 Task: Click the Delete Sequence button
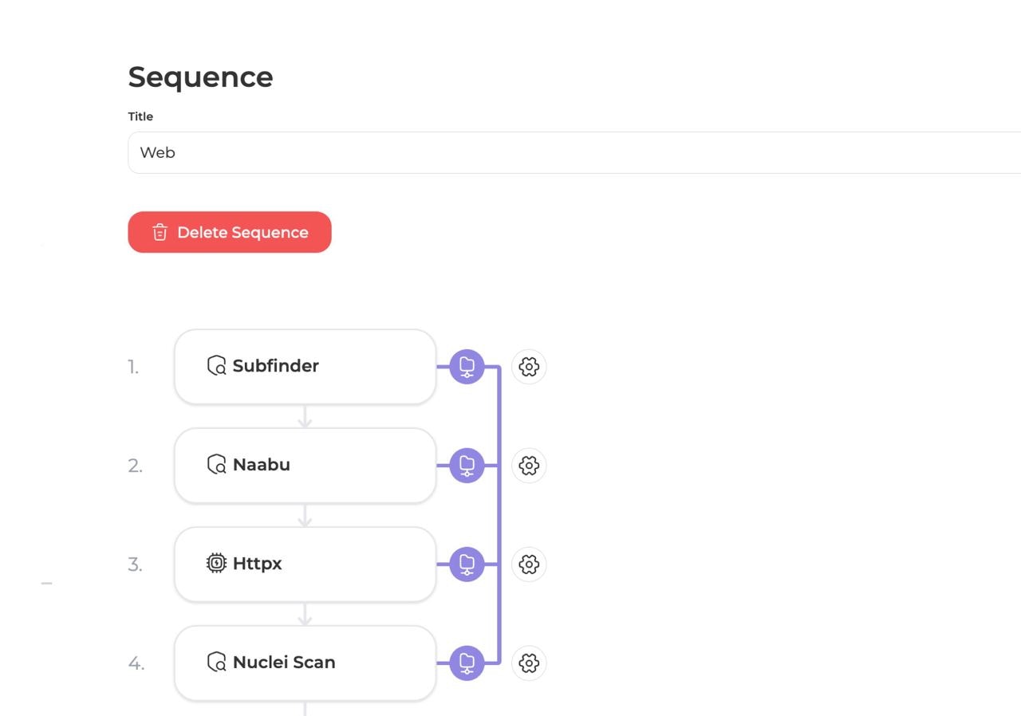(230, 232)
